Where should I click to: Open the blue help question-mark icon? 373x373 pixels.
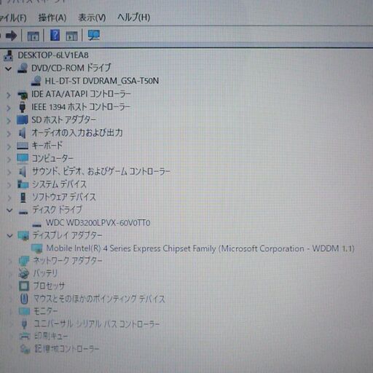(55, 36)
